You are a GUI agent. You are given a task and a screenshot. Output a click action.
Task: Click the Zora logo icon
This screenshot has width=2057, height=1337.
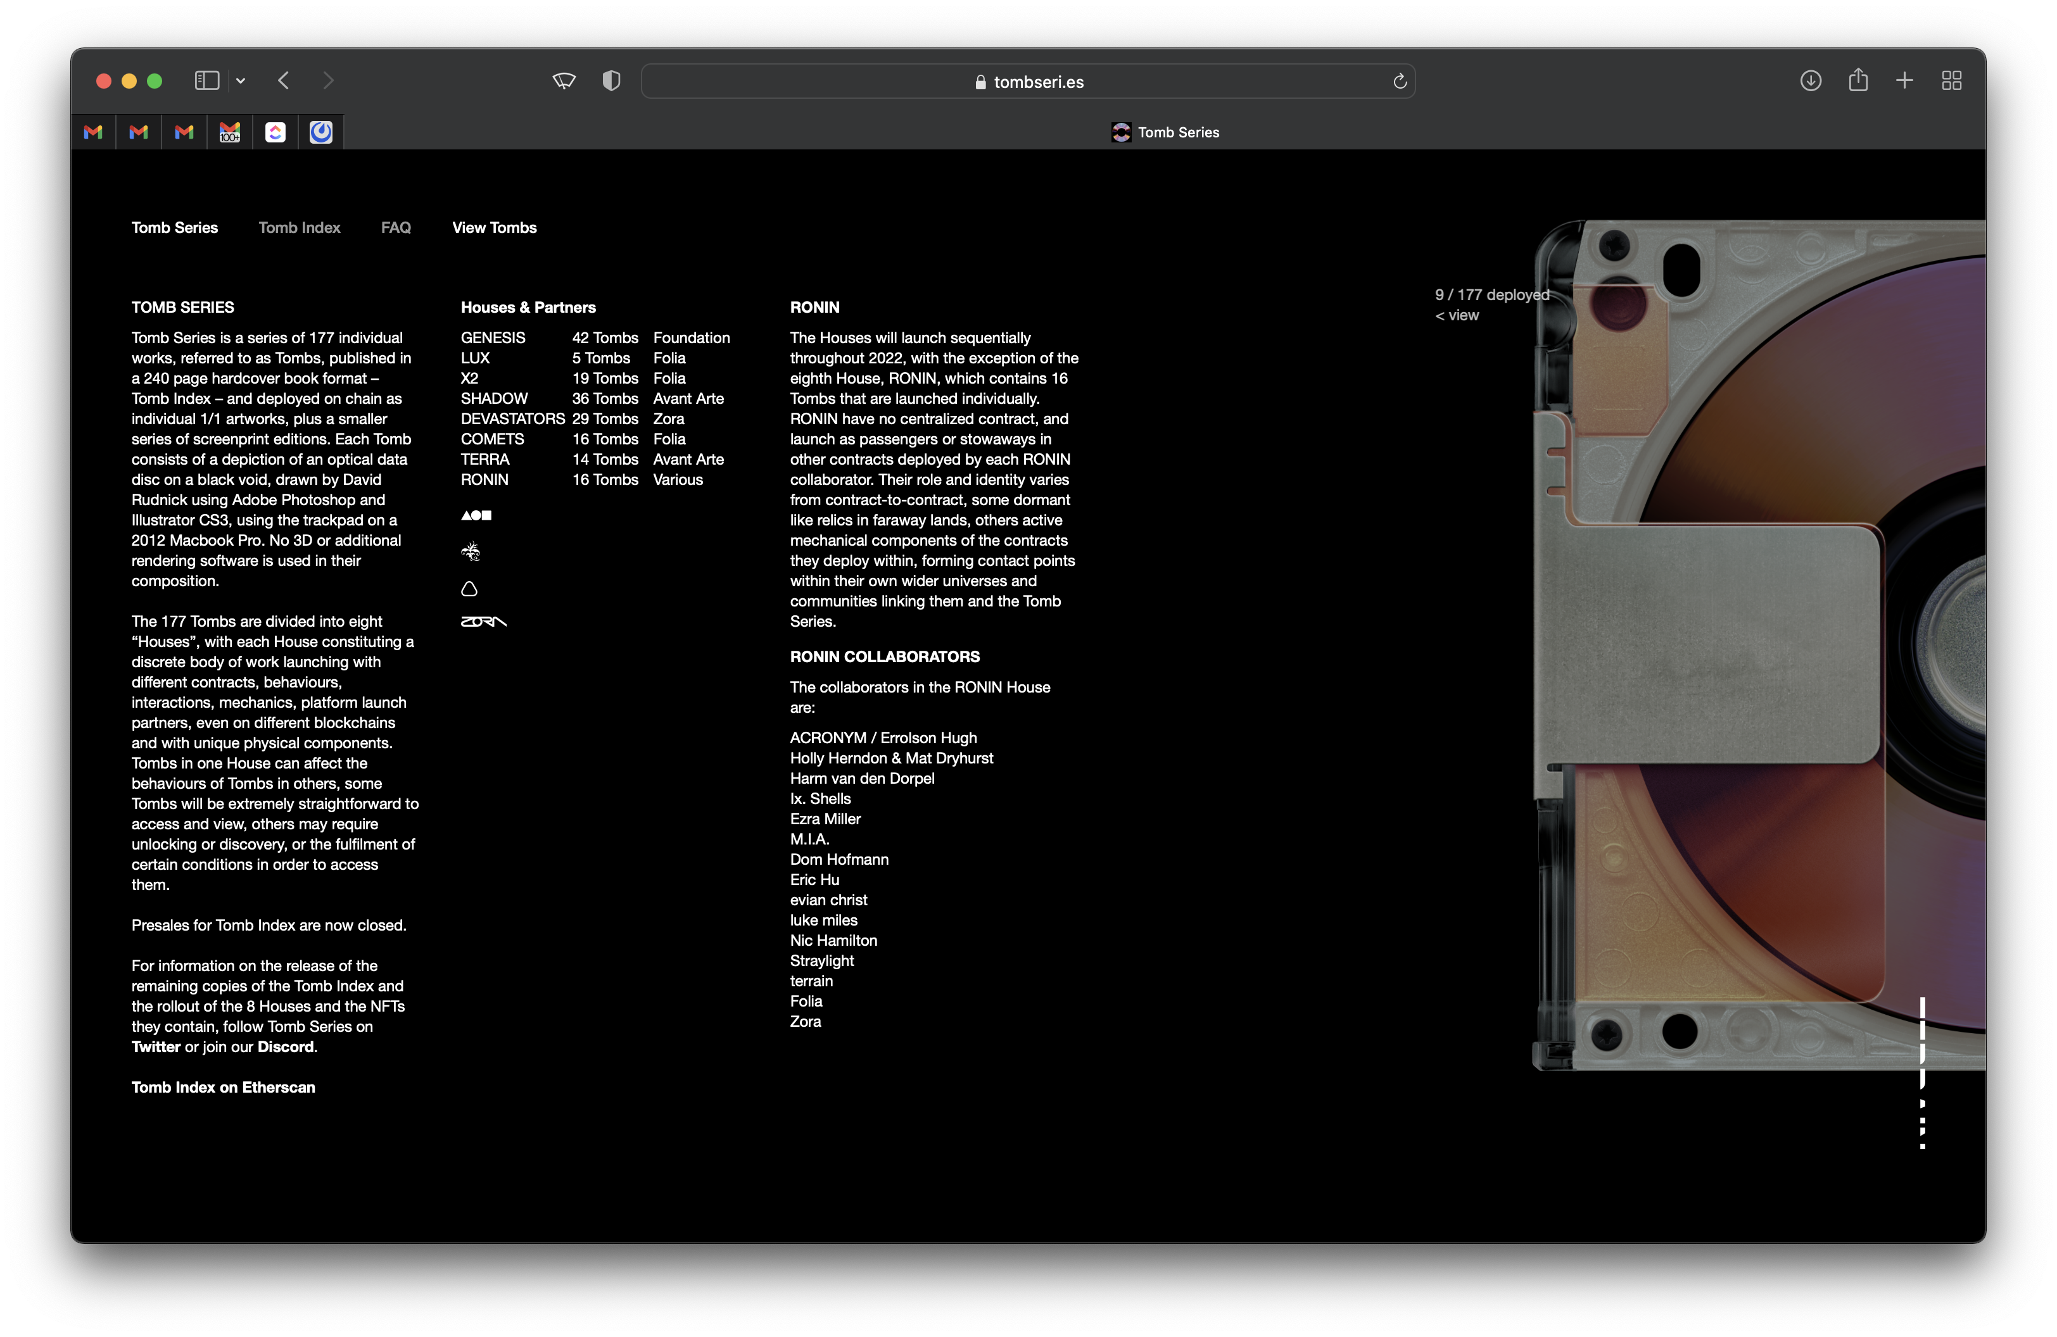[x=483, y=622]
